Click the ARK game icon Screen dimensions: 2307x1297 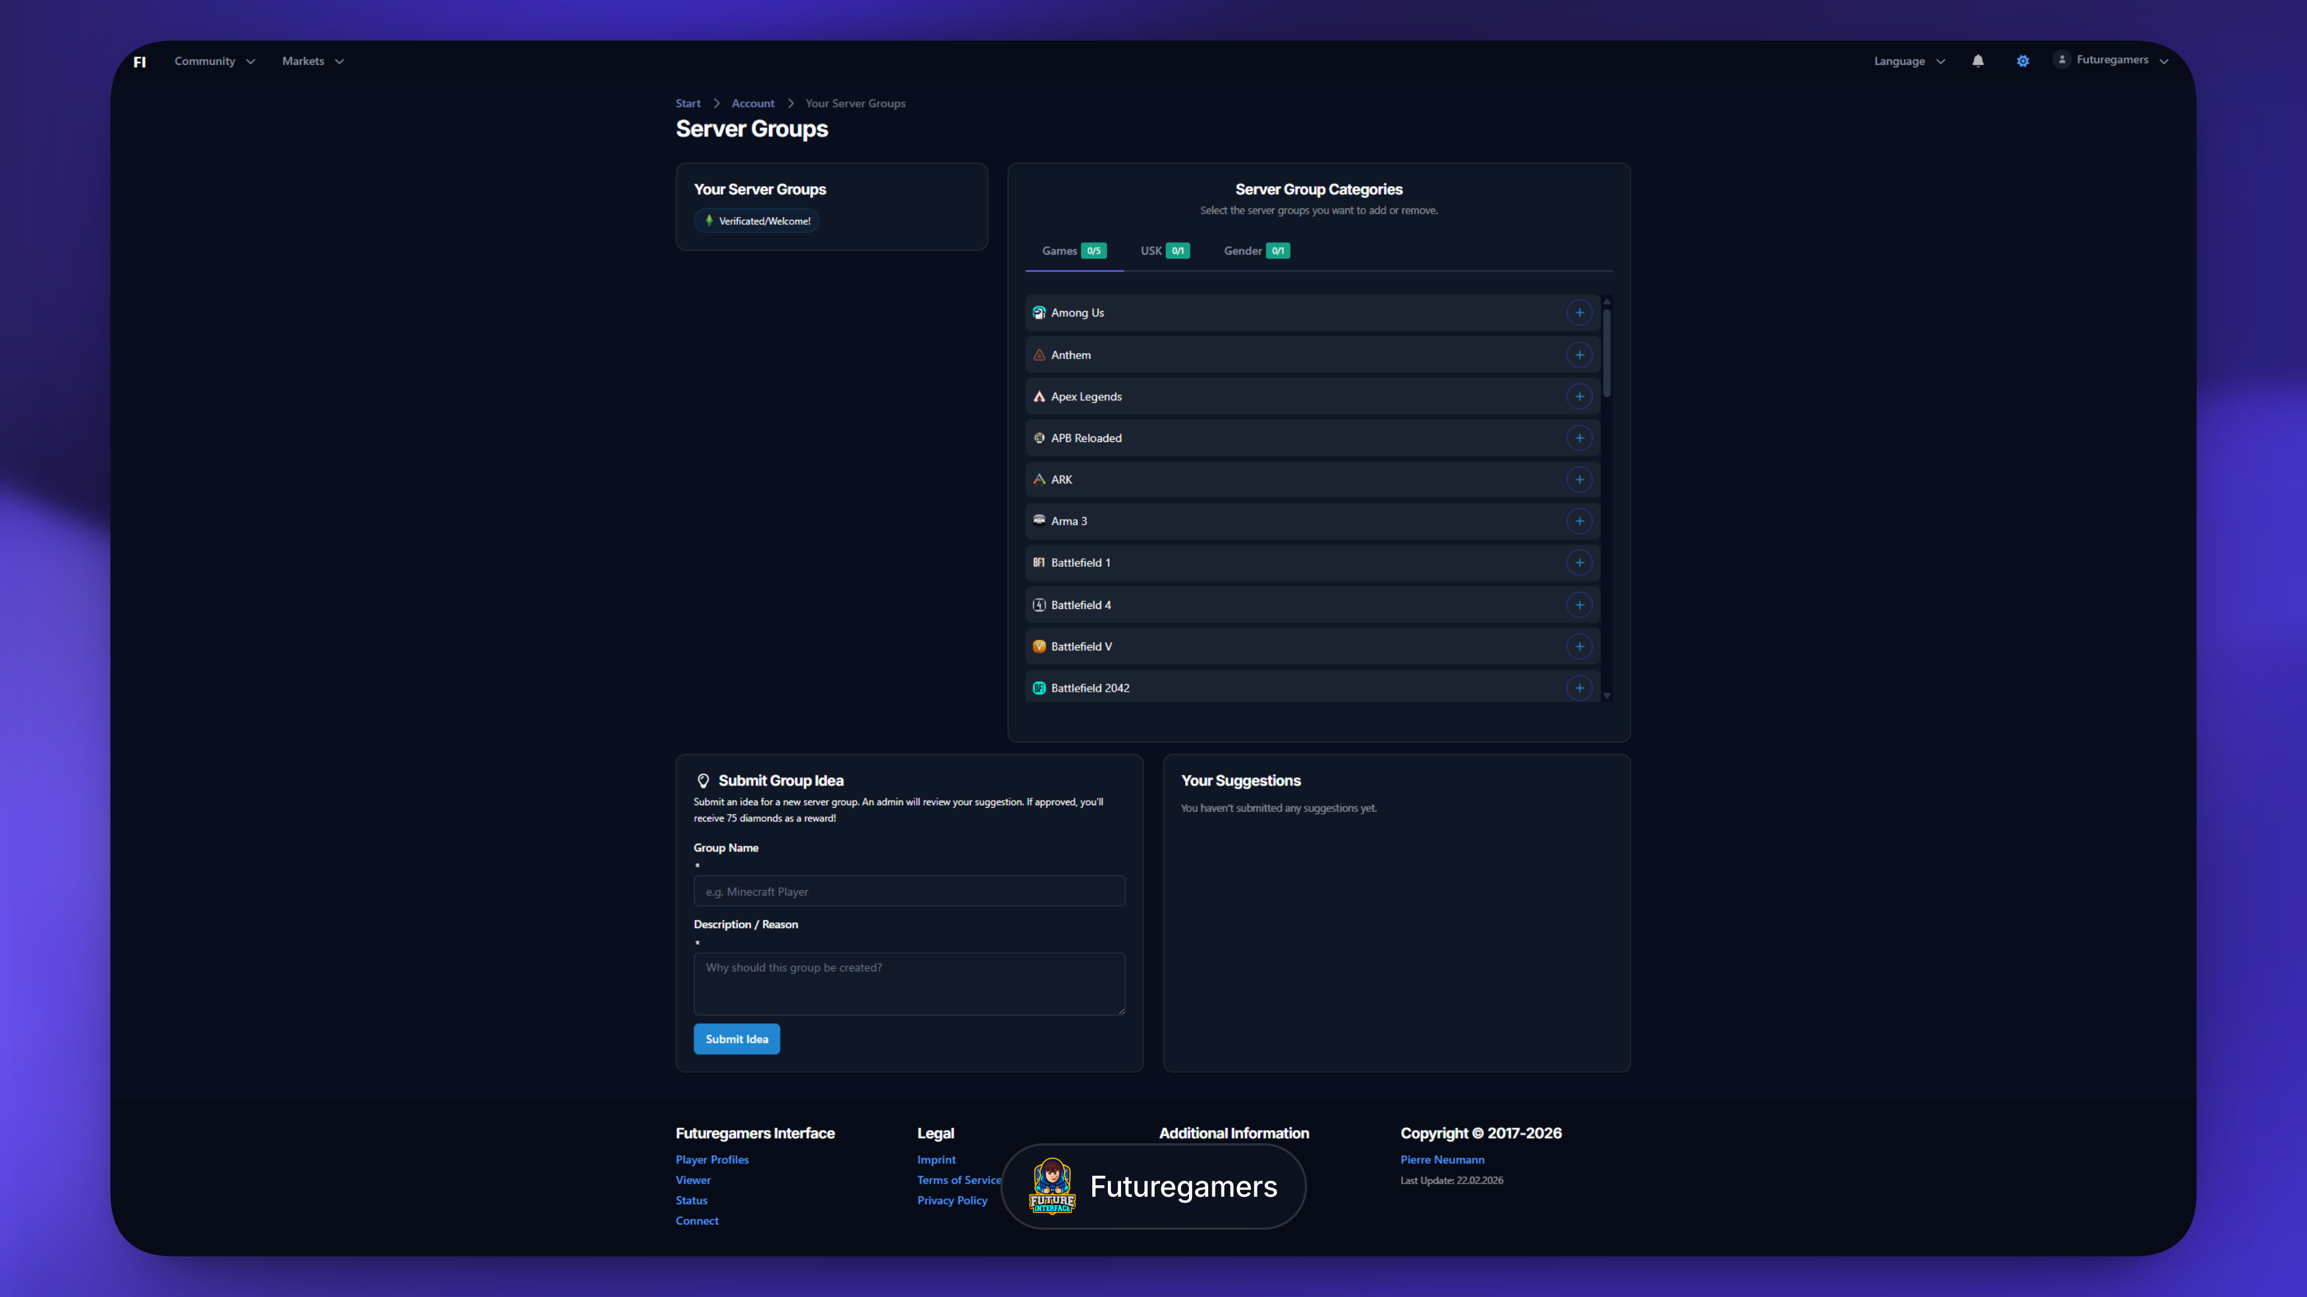[x=1039, y=479]
